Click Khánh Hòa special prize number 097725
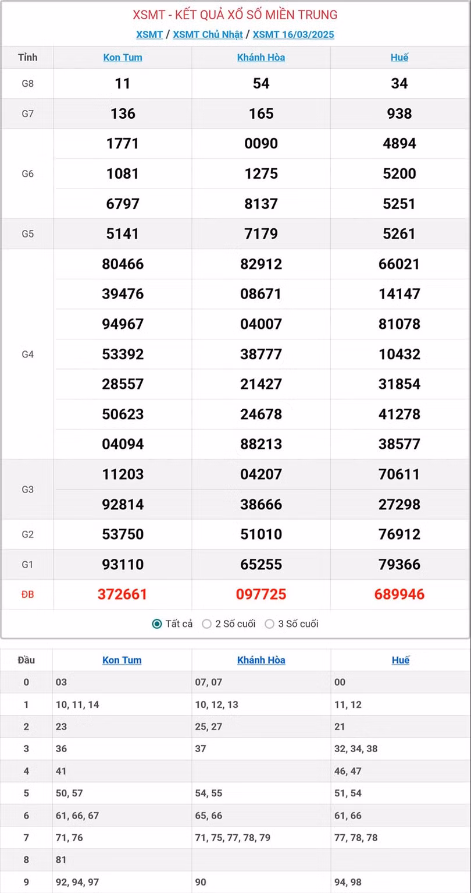The height and width of the screenshot is (893, 471). (x=261, y=594)
